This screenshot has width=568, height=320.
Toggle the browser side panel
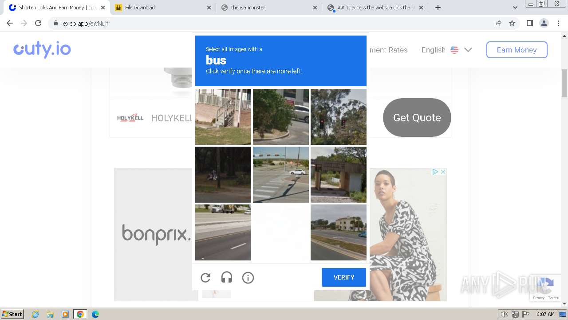click(x=529, y=24)
